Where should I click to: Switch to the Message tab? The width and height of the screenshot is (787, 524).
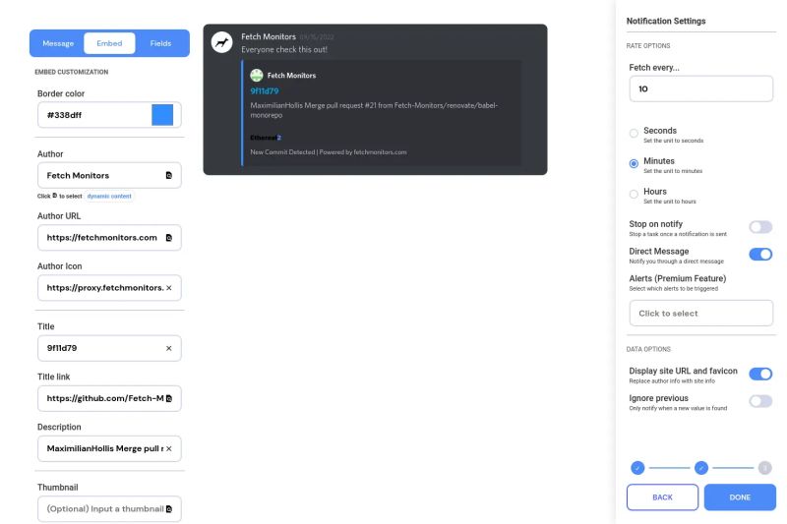pos(58,43)
